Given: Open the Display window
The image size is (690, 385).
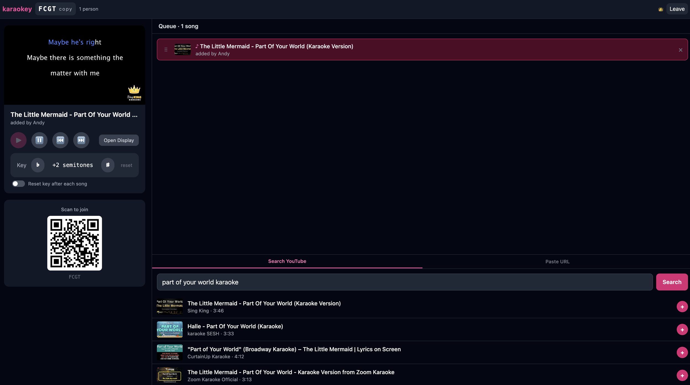Looking at the screenshot, I should coord(119,140).
